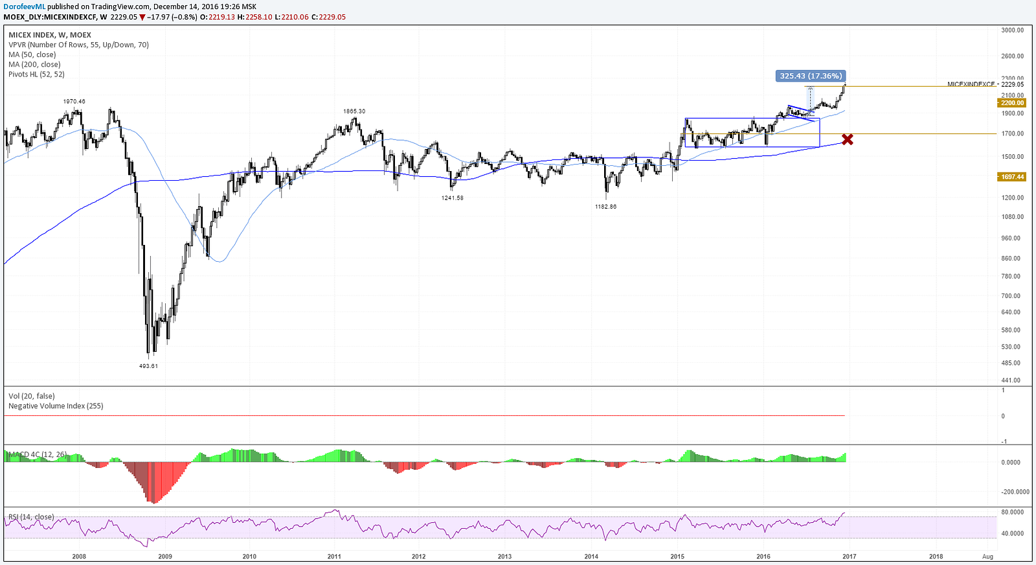Click 780.00 on the price axis
Image resolution: width=1036 pixels, height=565 pixels.
coord(1011,277)
